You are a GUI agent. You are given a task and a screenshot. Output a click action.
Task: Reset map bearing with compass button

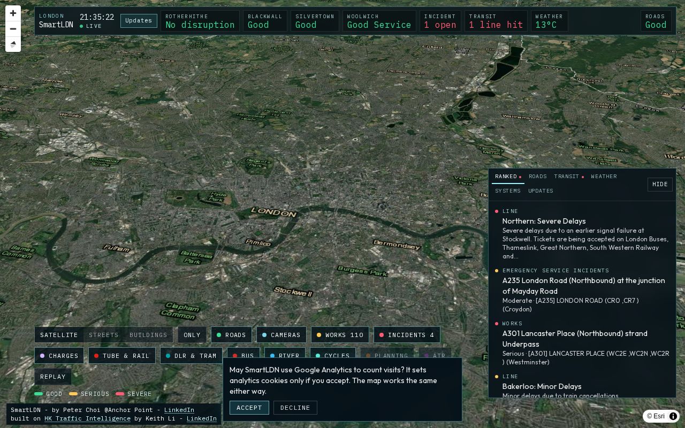coord(13,44)
